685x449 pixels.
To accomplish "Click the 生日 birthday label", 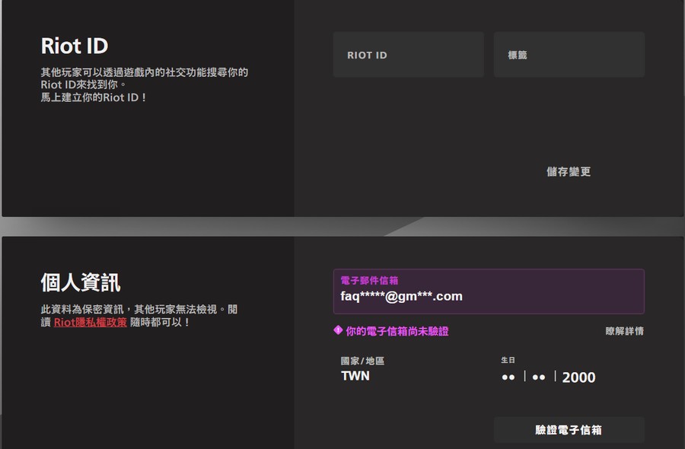I will click(508, 360).
